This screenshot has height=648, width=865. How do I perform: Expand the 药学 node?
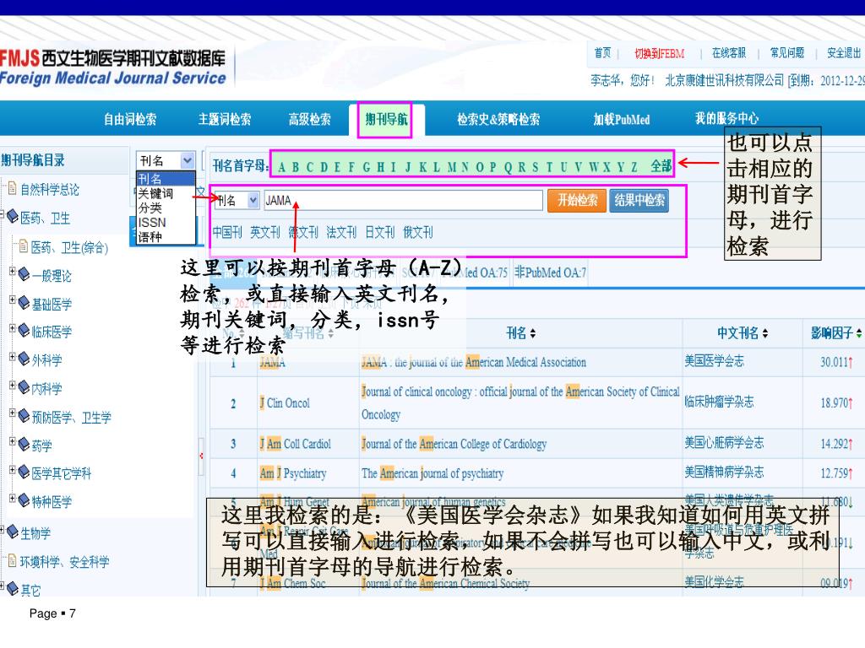[x=12, y=440]
